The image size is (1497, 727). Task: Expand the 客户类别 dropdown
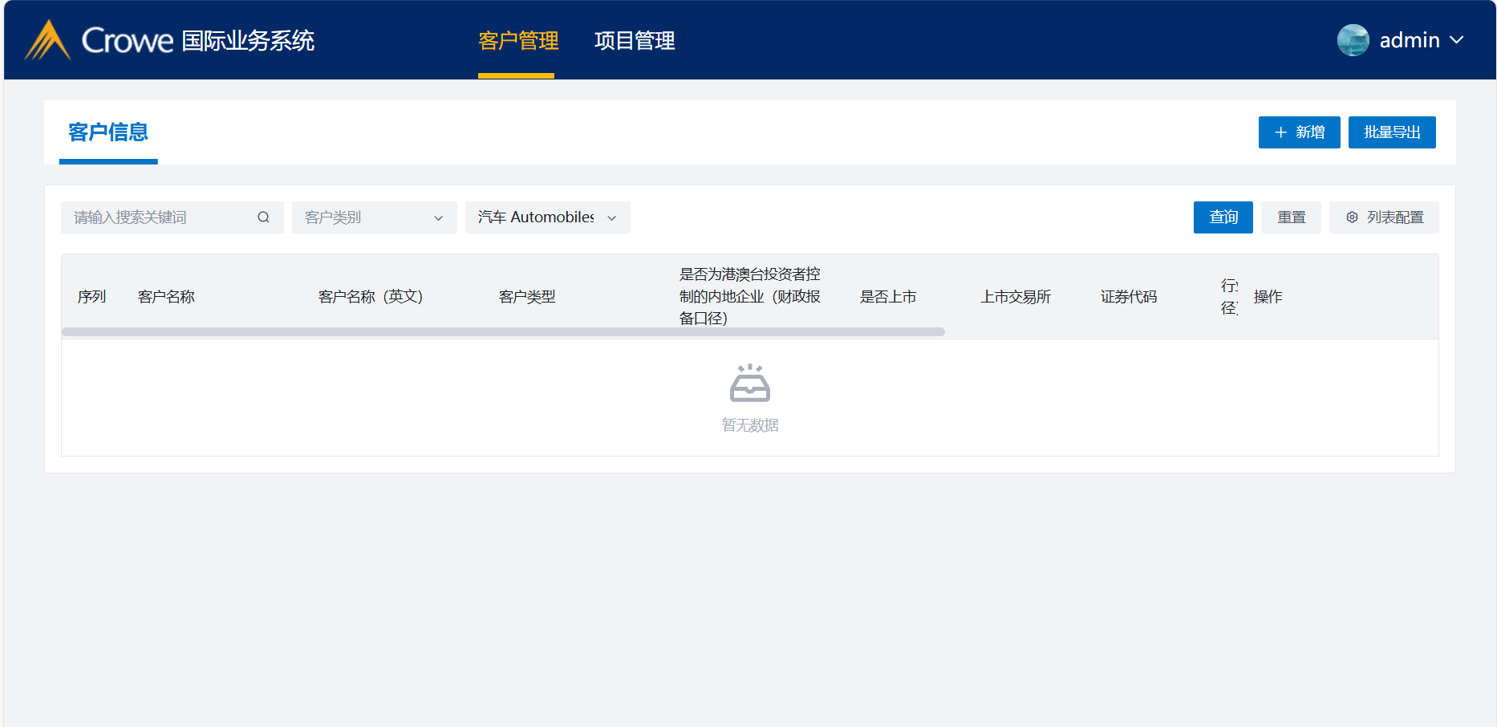375,217
